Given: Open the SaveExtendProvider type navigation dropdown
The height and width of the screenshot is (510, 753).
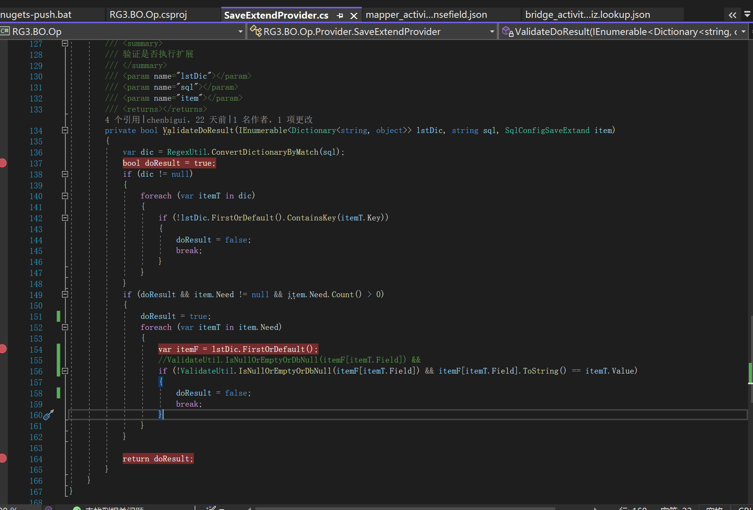Looking at the screenshot, I should click(492, 32).
